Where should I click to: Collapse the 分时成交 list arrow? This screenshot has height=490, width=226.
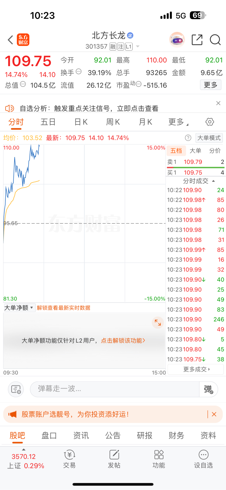213,181
